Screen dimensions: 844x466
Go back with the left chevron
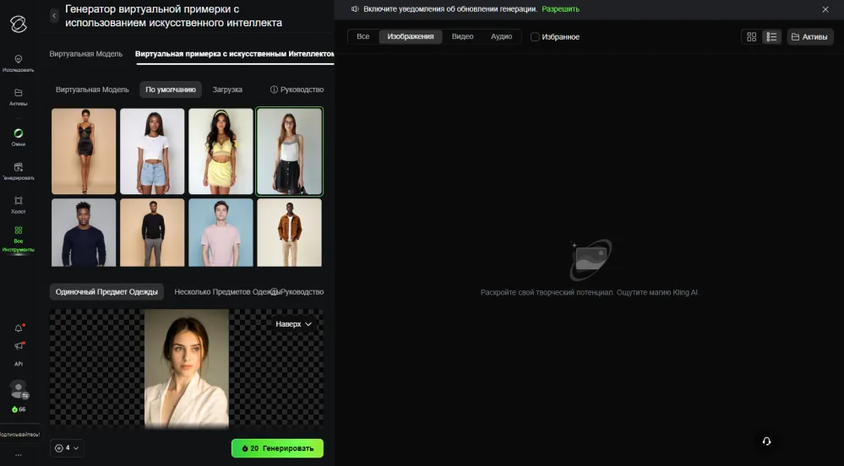[x=54, y=16]
